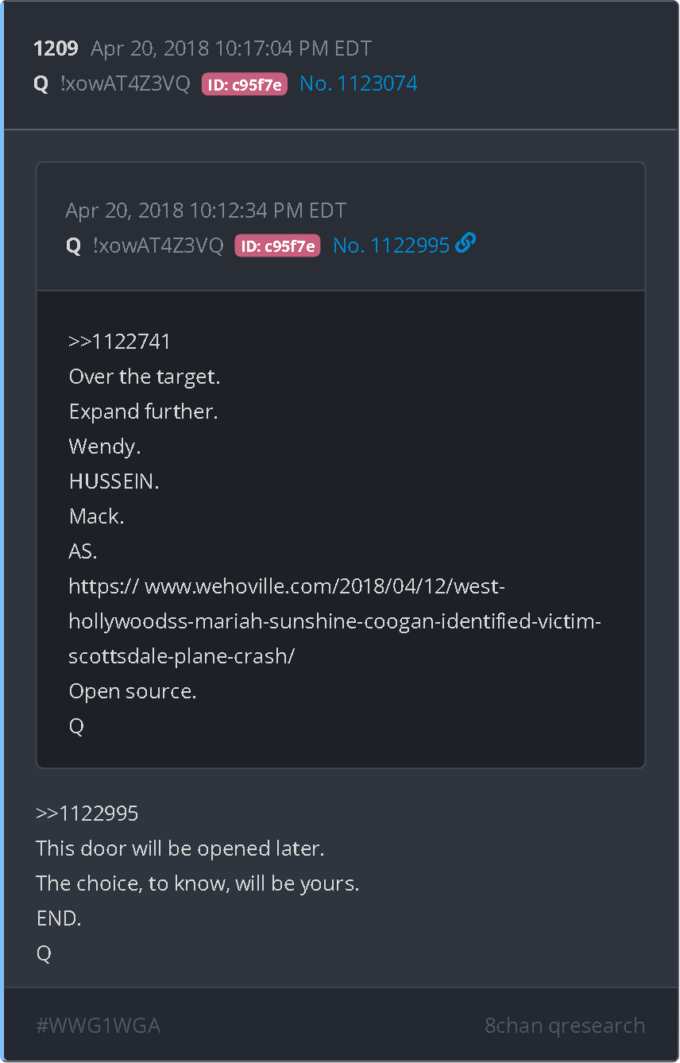Follow the >>1122995 reply reference

point(87,814)
